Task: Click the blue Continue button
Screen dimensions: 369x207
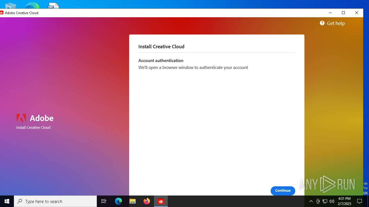Action: 283,191
